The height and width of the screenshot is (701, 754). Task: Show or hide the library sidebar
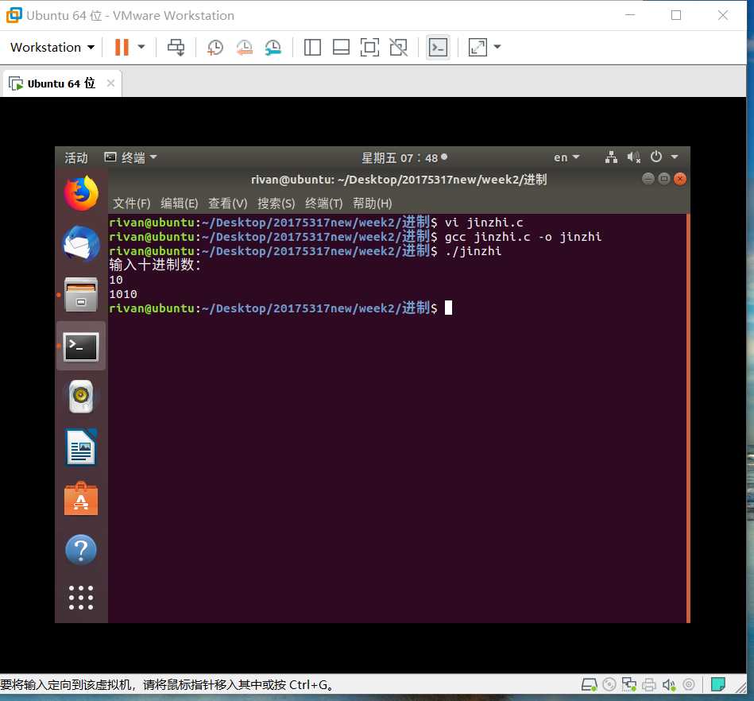click(312, 47)
